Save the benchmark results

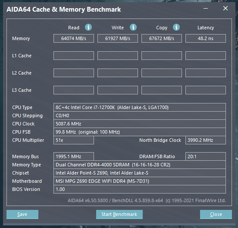(x=22, y=214)
